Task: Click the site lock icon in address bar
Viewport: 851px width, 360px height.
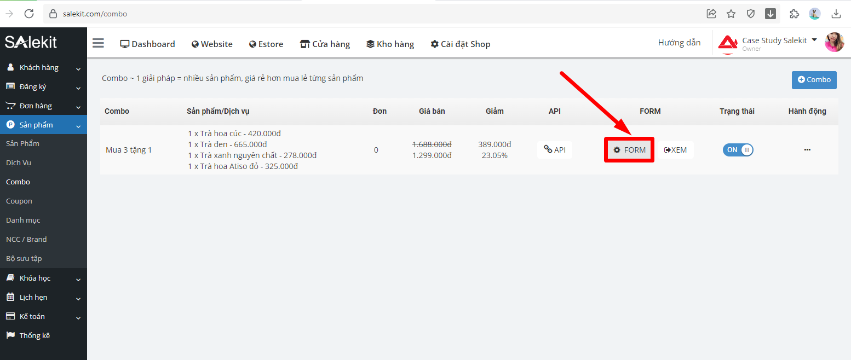Action: pos(53,14)
